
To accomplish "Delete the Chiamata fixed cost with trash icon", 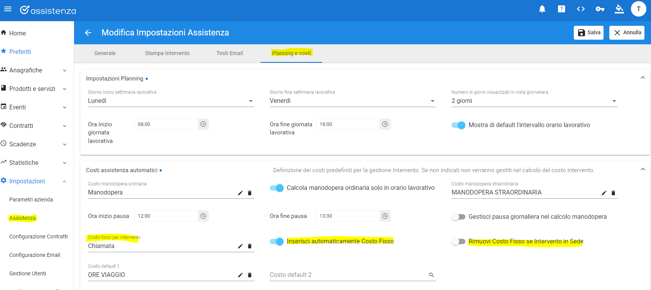I will (x=250, y=246).
